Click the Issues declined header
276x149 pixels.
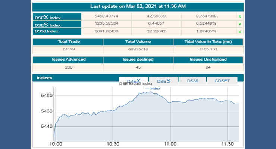pos(137,60)
